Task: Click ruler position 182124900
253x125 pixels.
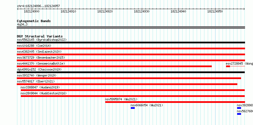Action: click(x=32, y=11)
